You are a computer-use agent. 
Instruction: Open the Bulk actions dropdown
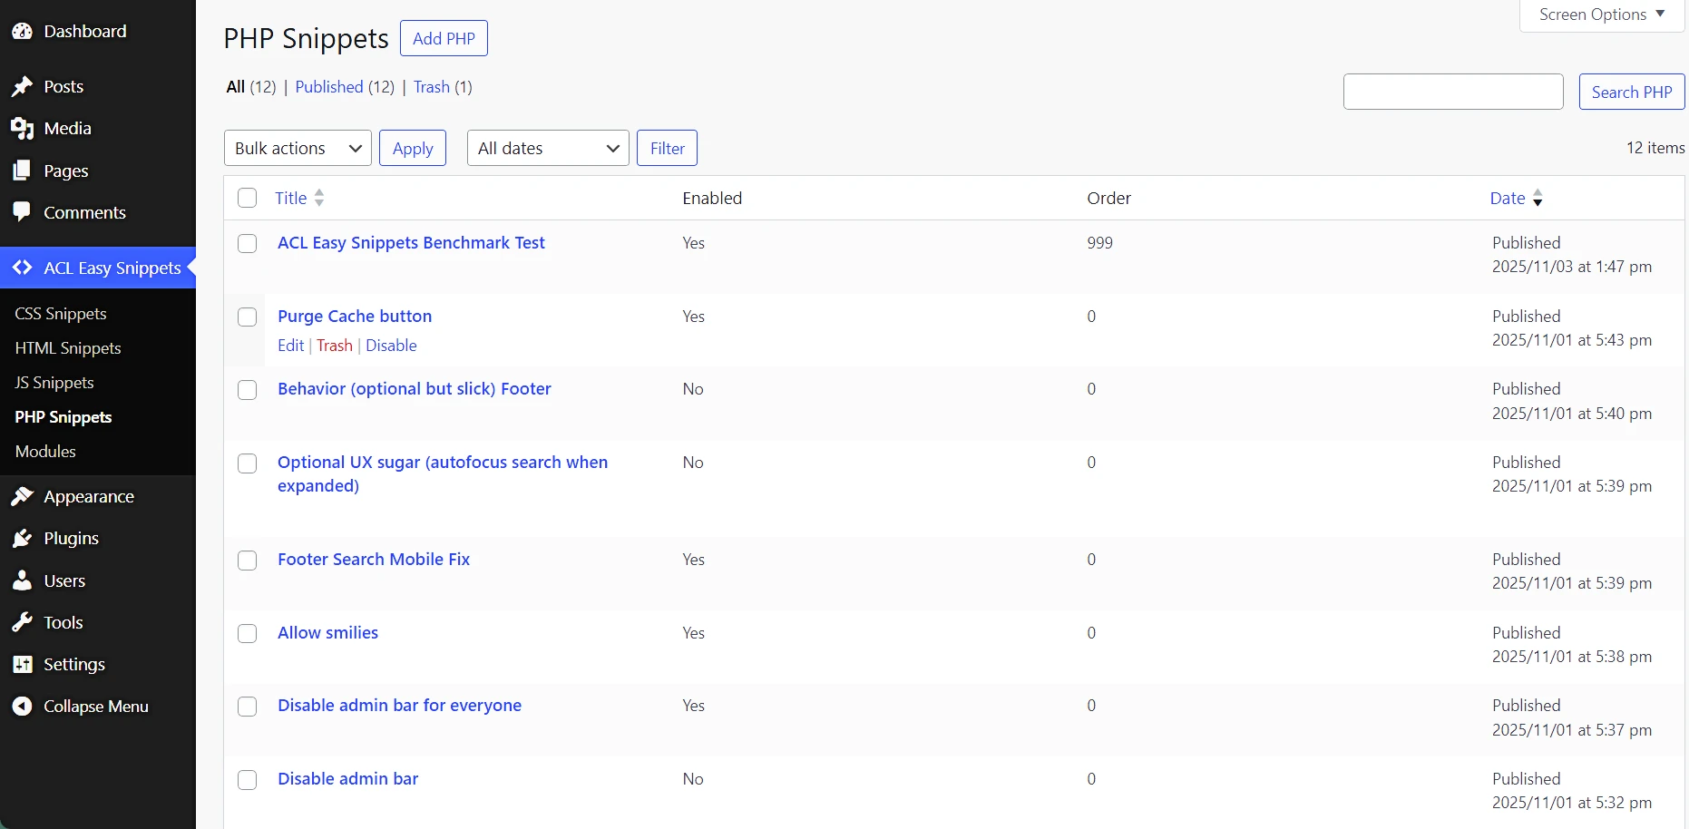coord(298,149)
